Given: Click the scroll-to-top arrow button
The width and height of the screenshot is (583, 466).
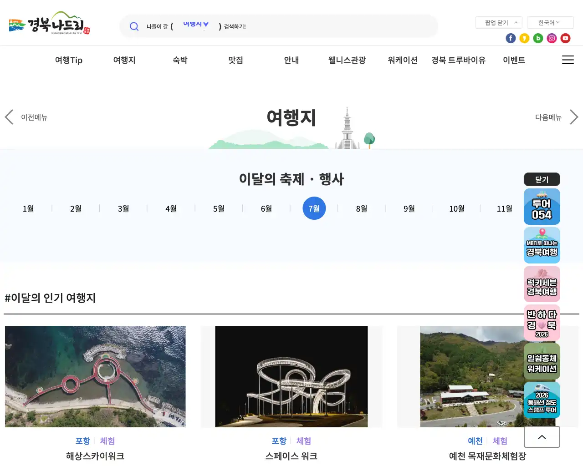Looking at the screenshot, I should pyautogui.click(x=542, y=437).
